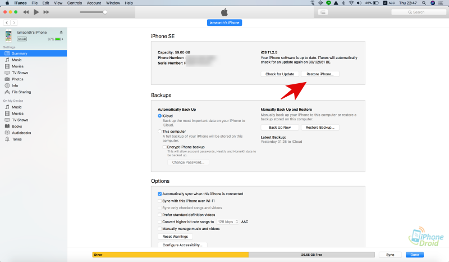Click the Restore iPhone button
The image size is (449, 262).
(x=320, y=74)
